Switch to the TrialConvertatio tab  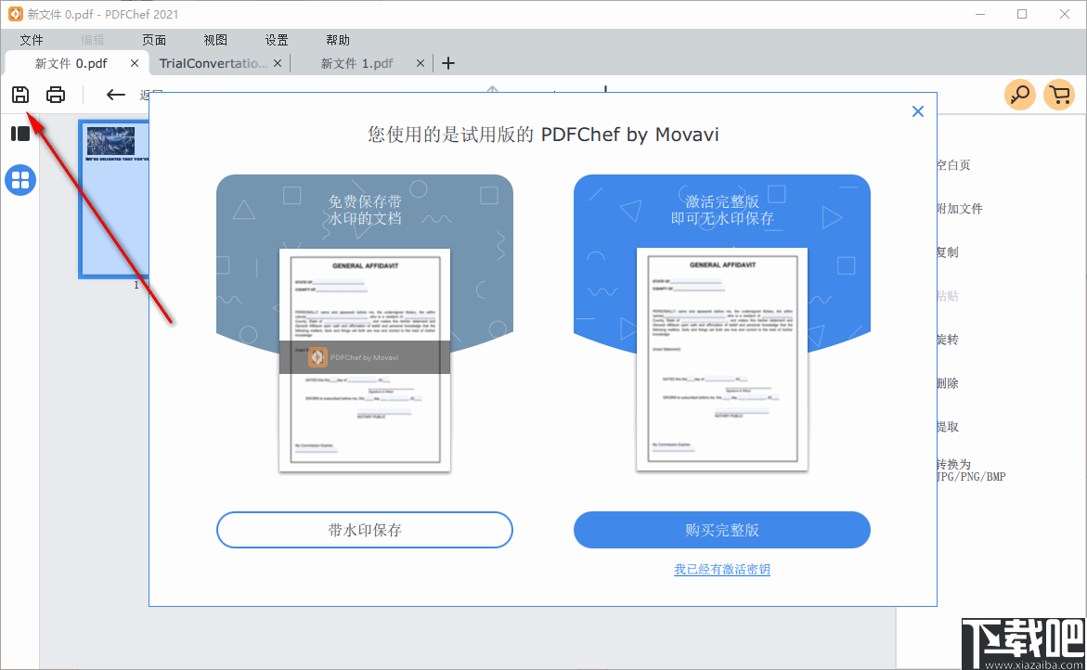point(212,63)
